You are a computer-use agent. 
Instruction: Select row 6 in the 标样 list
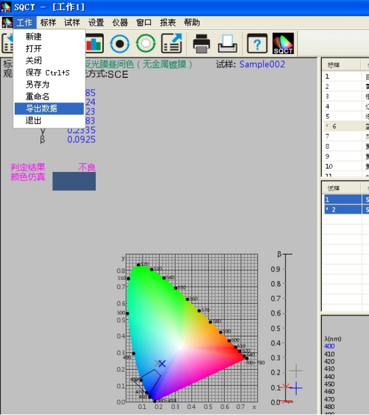[x=344, y=126]
